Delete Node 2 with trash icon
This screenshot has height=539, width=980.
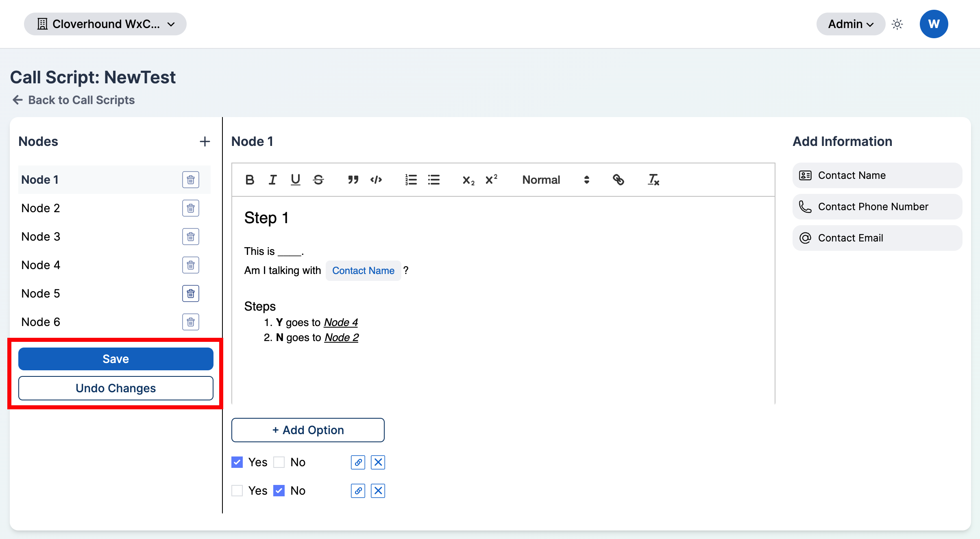pos(191,208)
